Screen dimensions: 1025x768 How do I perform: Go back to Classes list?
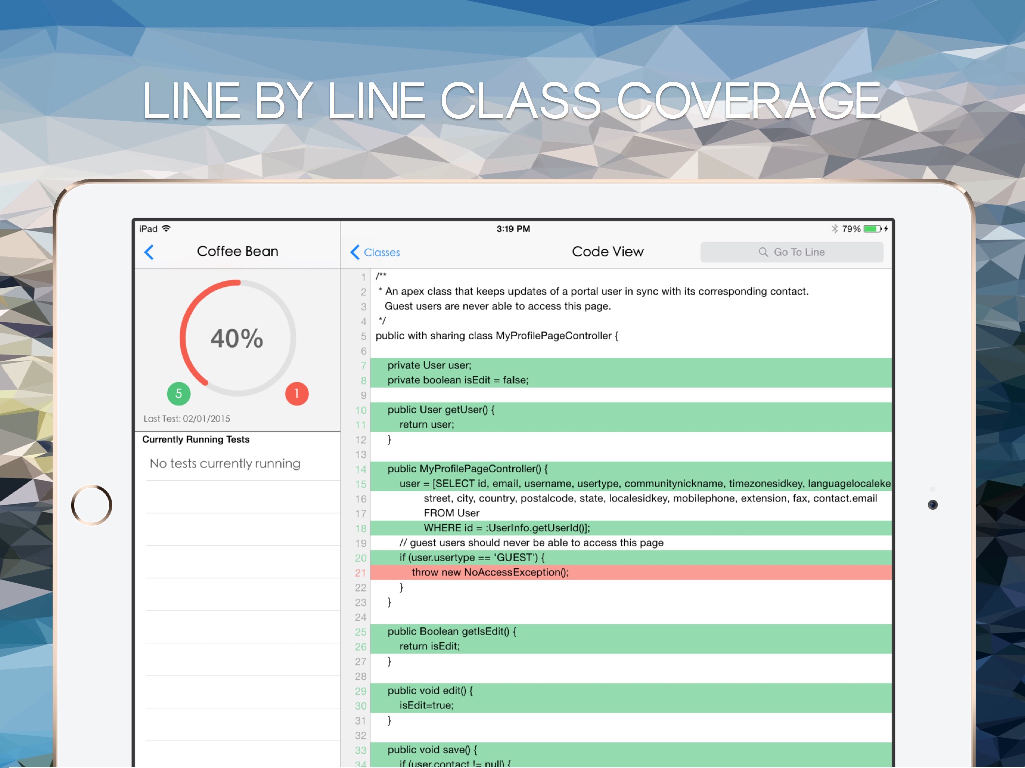pyautogui.click(x=375, y=252)
